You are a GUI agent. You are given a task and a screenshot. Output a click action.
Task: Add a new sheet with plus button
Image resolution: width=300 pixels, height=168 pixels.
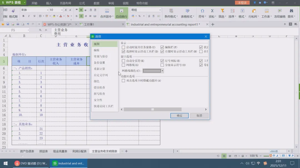[126, 151]
